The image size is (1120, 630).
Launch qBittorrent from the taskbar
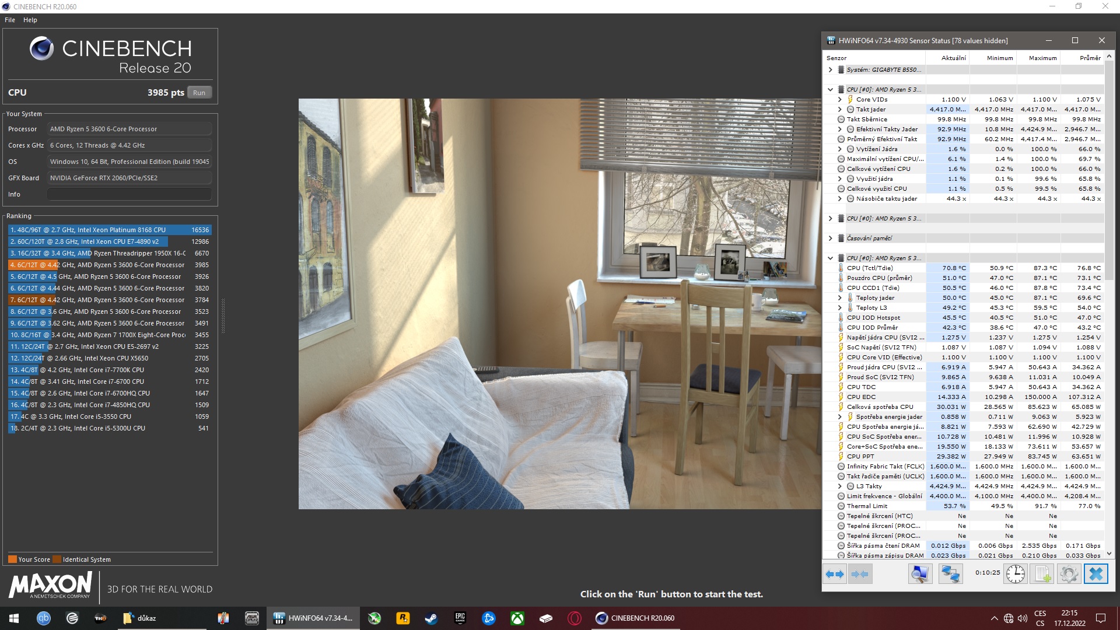coord(44,618)
